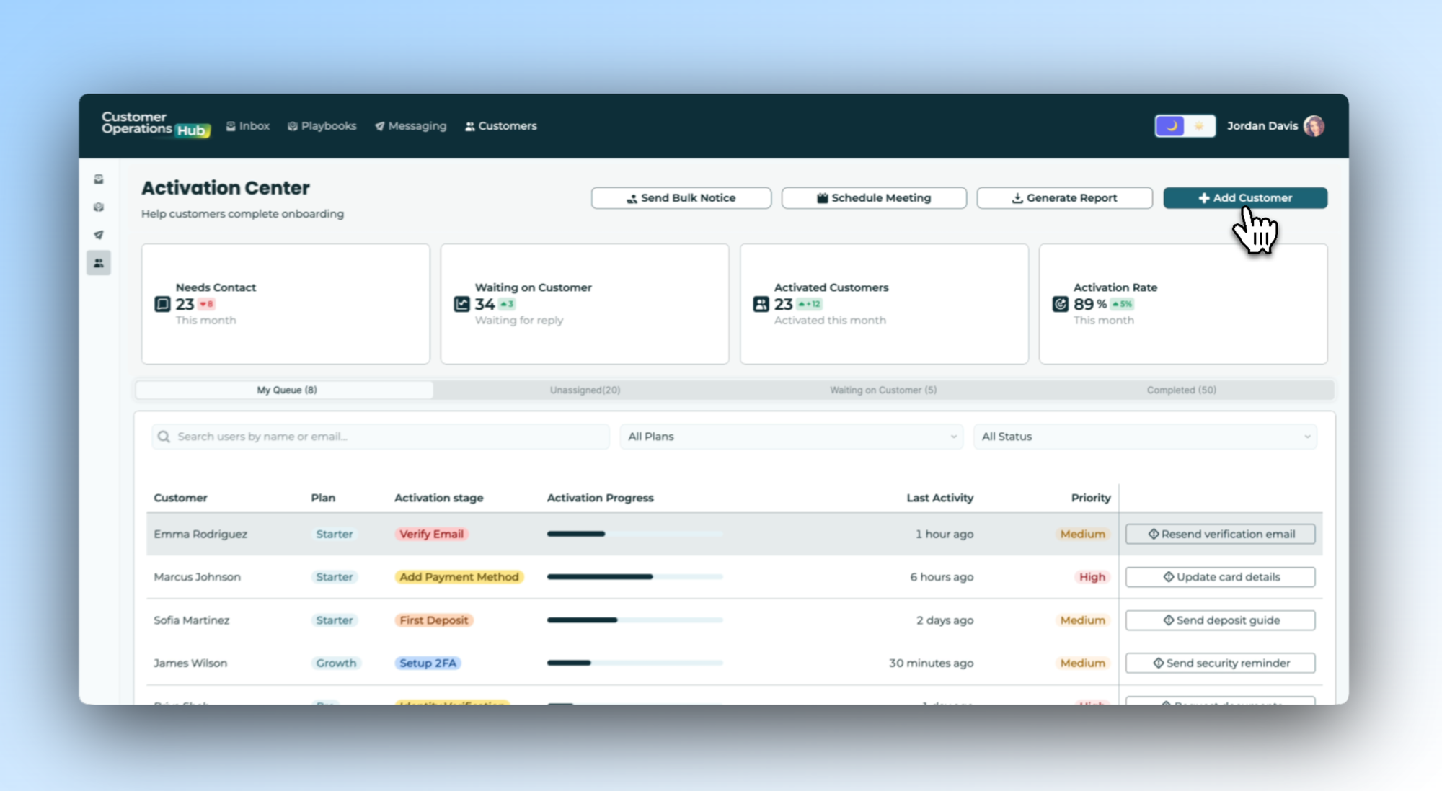
Task: Click the Verify Email stage badge
Action: [x=431, y=534]
